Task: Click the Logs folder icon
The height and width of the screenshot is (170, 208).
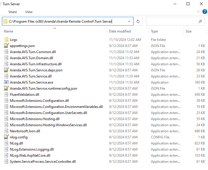Action: [x=6, y=39]
